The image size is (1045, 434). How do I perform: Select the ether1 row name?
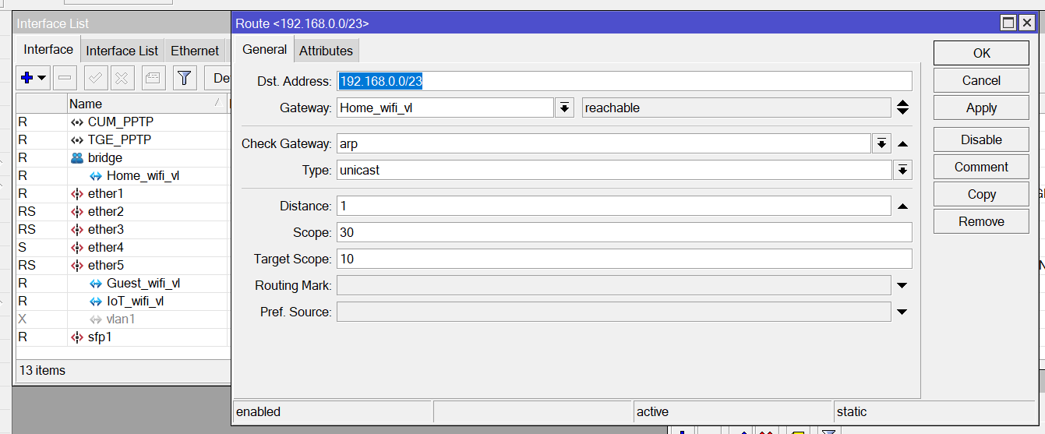pos(106,193)
